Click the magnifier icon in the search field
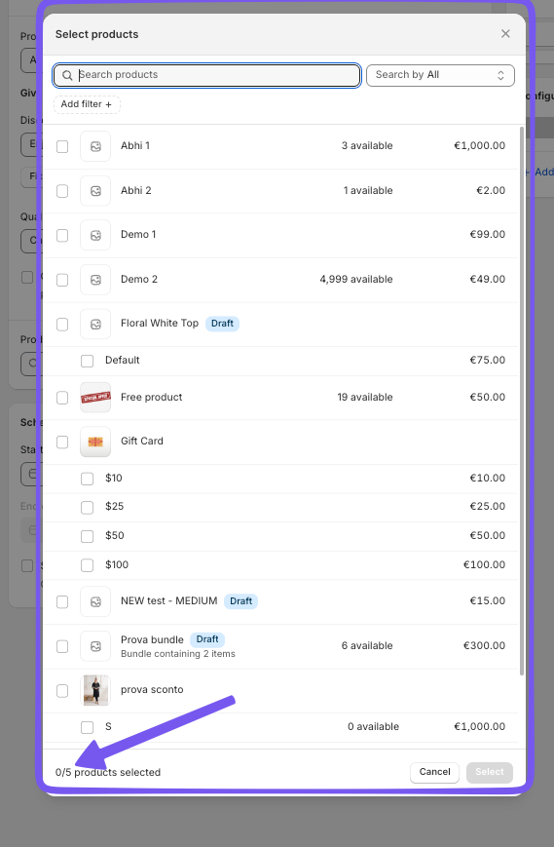 point(67,75)
